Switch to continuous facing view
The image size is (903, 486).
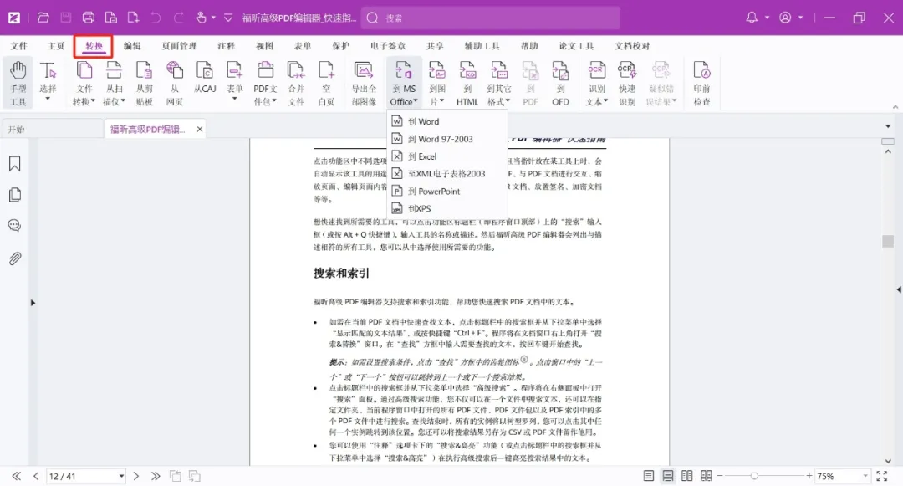click(707, 476)
